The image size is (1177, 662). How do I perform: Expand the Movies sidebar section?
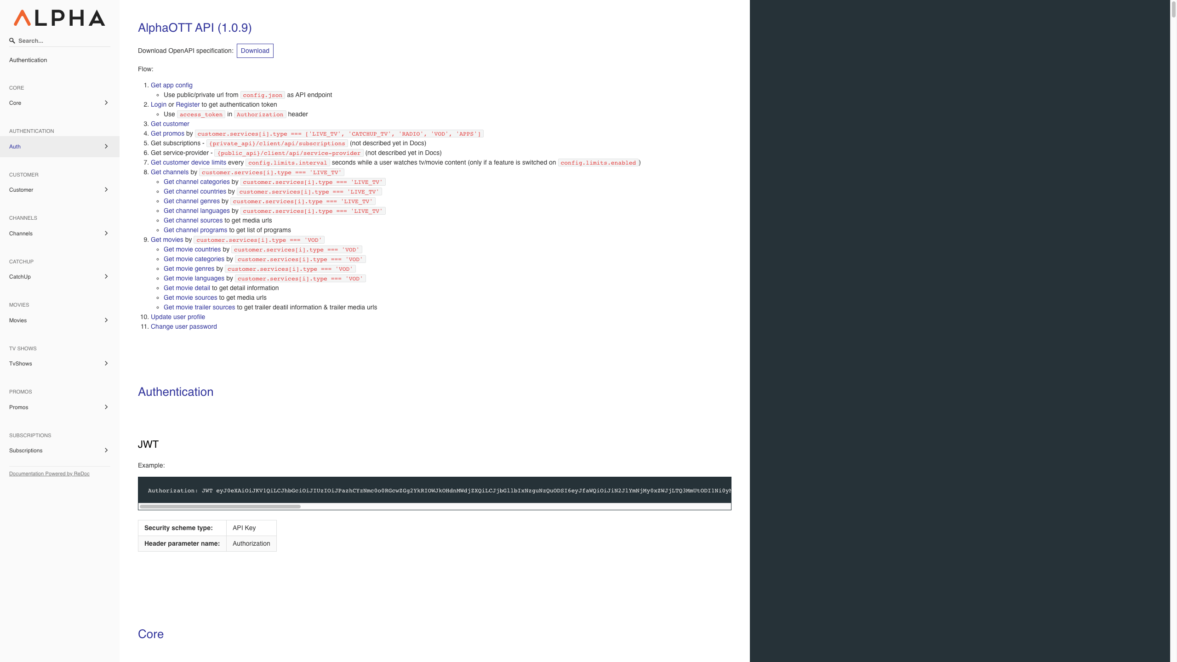tap(106, 320)
